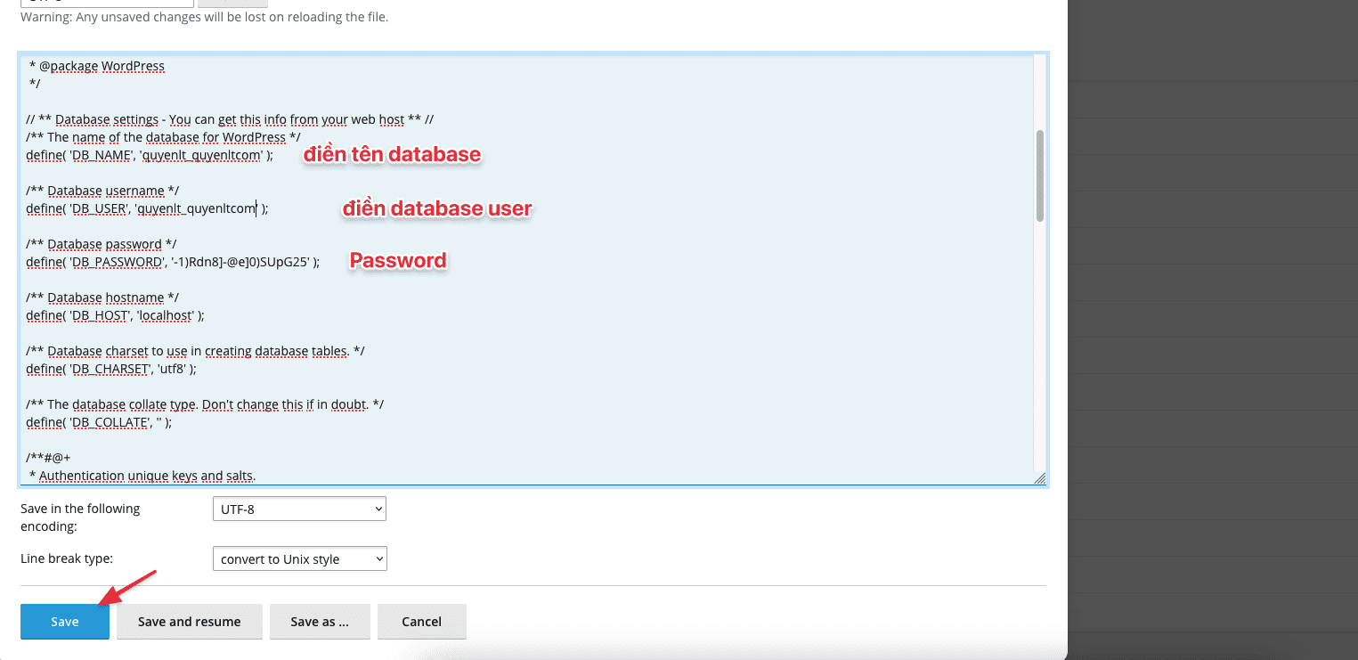Place cursor in the DB_NAME define line
Screen dimensions: 1358x660
click(149, 155)
